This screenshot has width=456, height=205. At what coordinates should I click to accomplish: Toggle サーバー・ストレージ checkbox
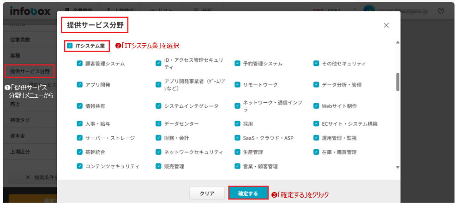[x=79, y=138]
